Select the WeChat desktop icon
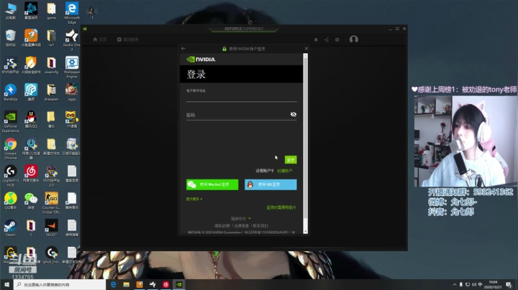 (31, 200)
